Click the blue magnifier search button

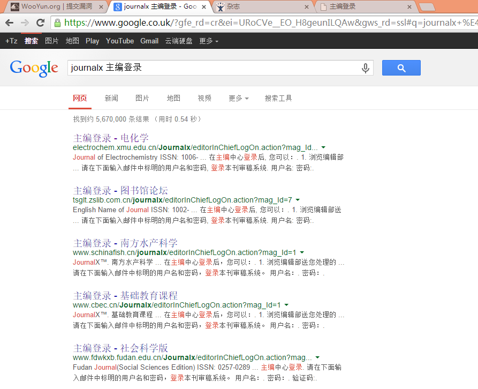(401, 68)
